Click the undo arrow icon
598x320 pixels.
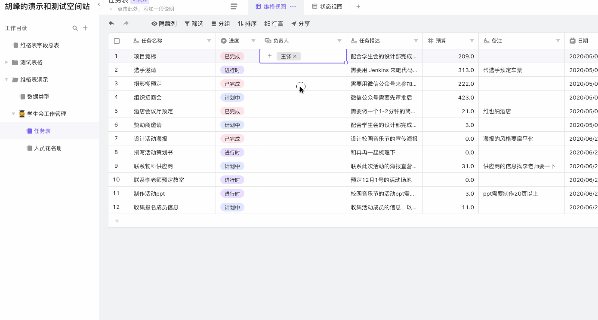point(112,24)
